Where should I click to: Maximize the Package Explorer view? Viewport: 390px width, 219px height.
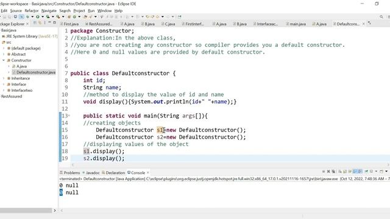tap(54, 23)
